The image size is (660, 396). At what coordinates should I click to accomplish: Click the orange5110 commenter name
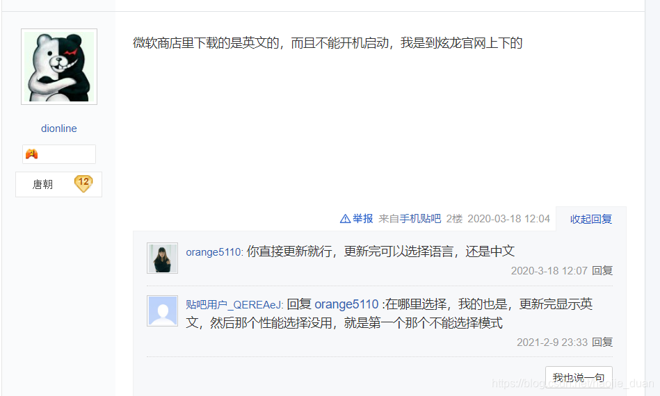pos(214,251)
